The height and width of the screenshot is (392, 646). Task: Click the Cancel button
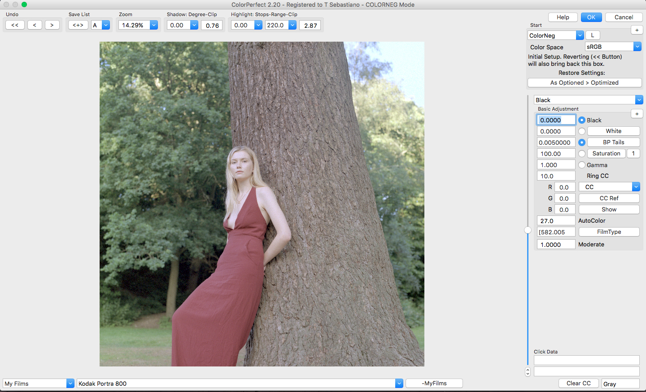point(624,17)
